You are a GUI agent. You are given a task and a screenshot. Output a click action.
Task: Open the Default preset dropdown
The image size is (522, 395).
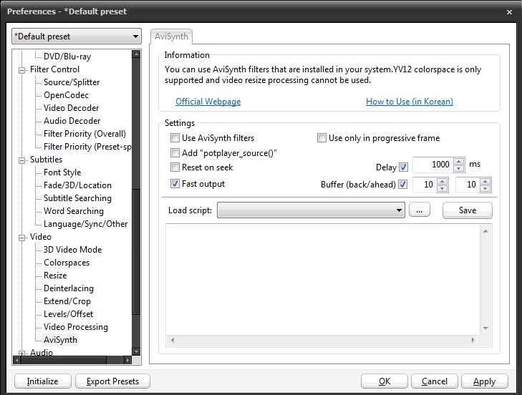[77, 36]
